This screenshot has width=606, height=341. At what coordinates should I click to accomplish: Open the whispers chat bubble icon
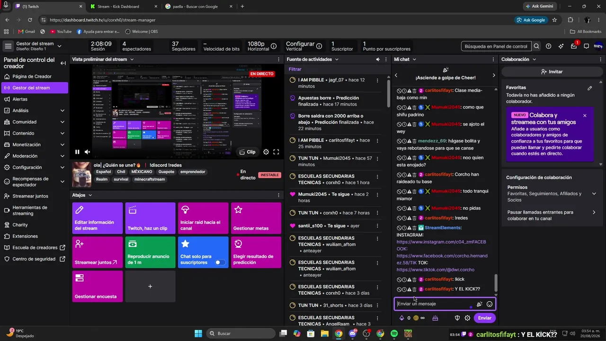[x=586, y=46]
